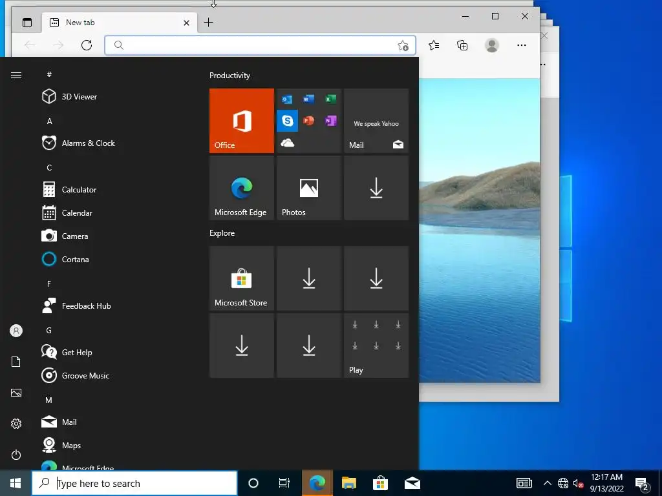Show hidden system tray icons
Image resolution: width=662 pixels, height=496 pixels.
tap(547, 483)
